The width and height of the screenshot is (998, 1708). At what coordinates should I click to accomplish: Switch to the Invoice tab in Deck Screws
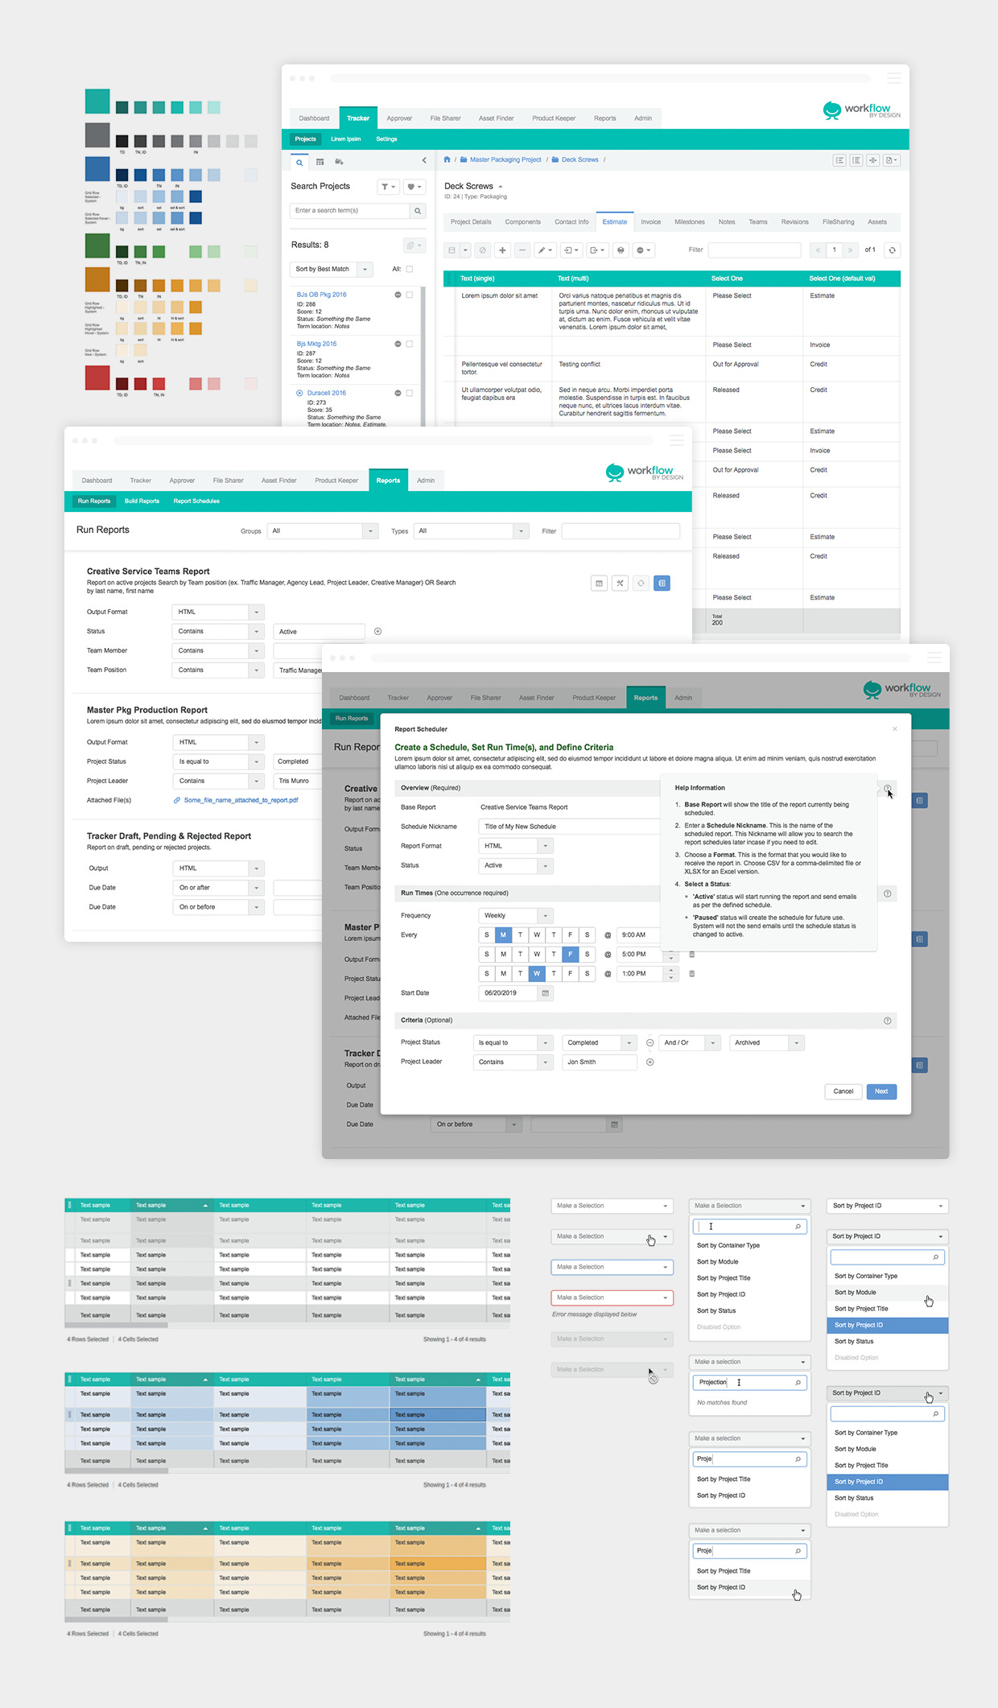pos(650,222)
